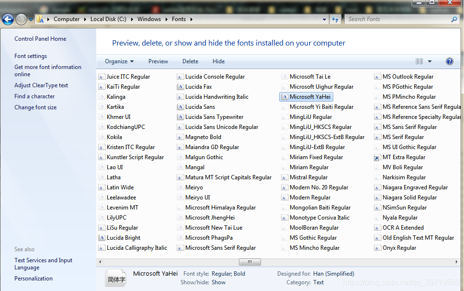The width and height of the screenshot is (464, 291).
Task: Open Adjust ClearType text link
Action: [x=41, y=85]
